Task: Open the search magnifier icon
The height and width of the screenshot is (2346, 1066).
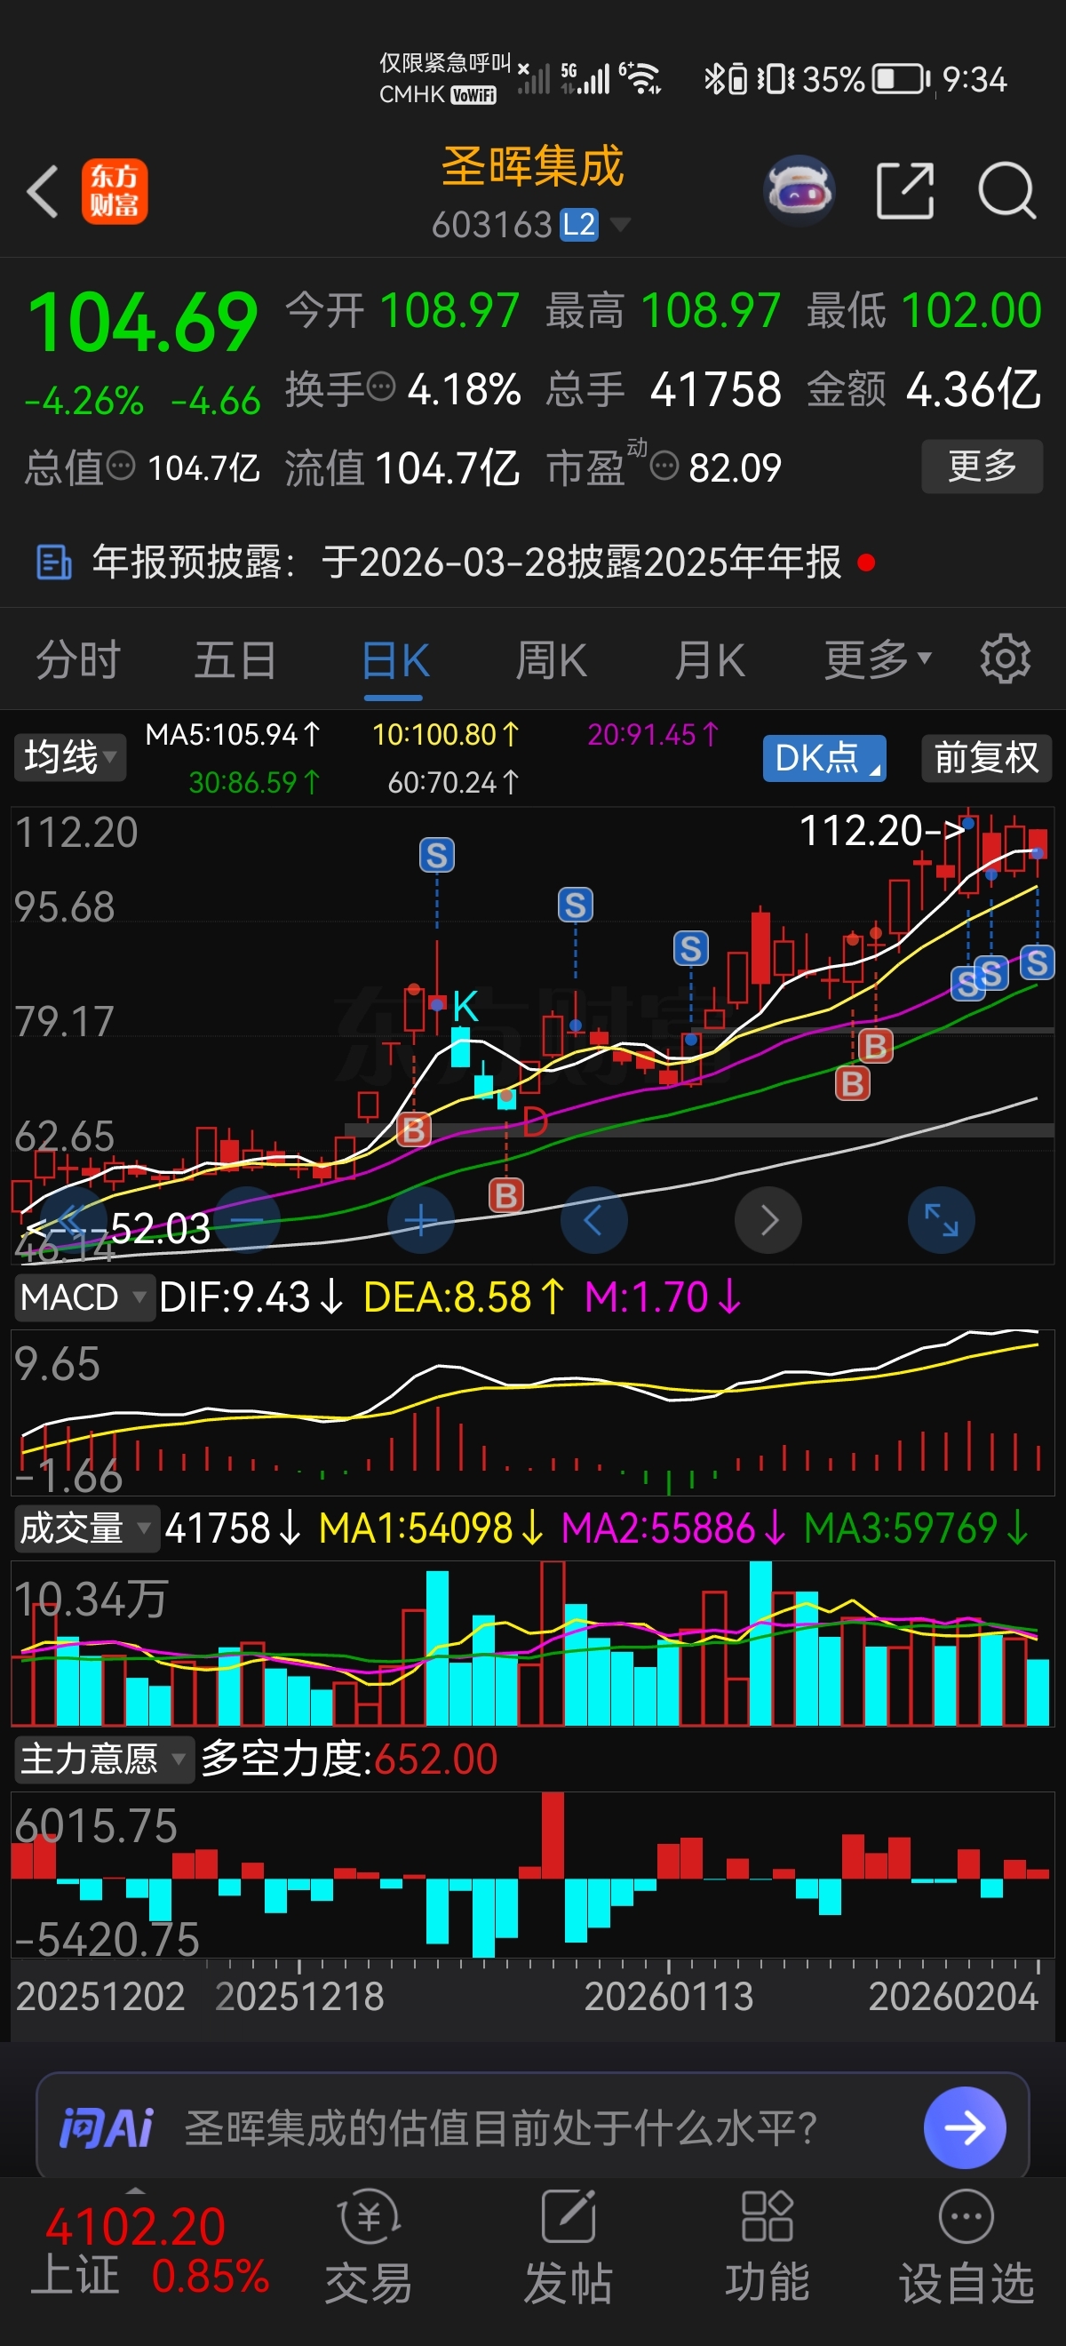Action: pos(1006,191)
